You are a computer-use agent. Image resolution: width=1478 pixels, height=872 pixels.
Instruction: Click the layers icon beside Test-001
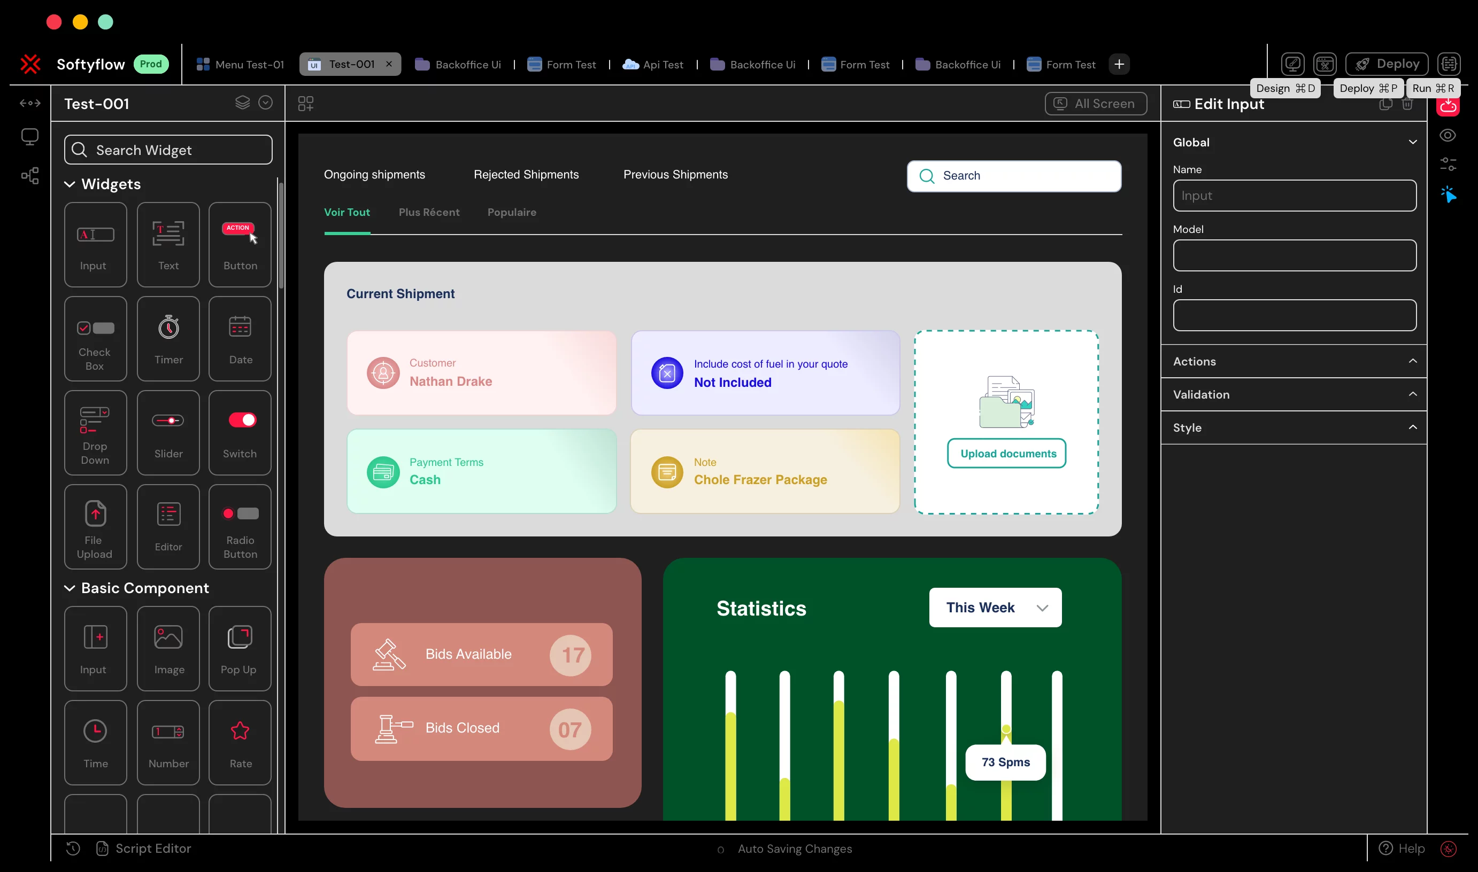click(243, 103)
